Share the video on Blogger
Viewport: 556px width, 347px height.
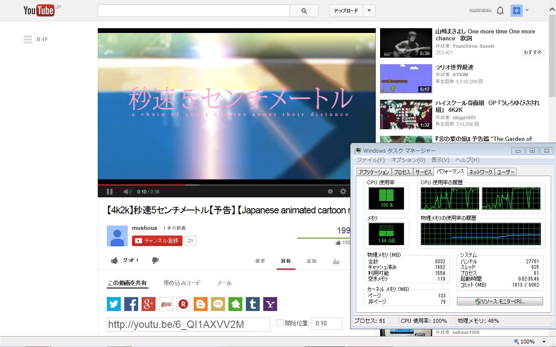point(201,304)
